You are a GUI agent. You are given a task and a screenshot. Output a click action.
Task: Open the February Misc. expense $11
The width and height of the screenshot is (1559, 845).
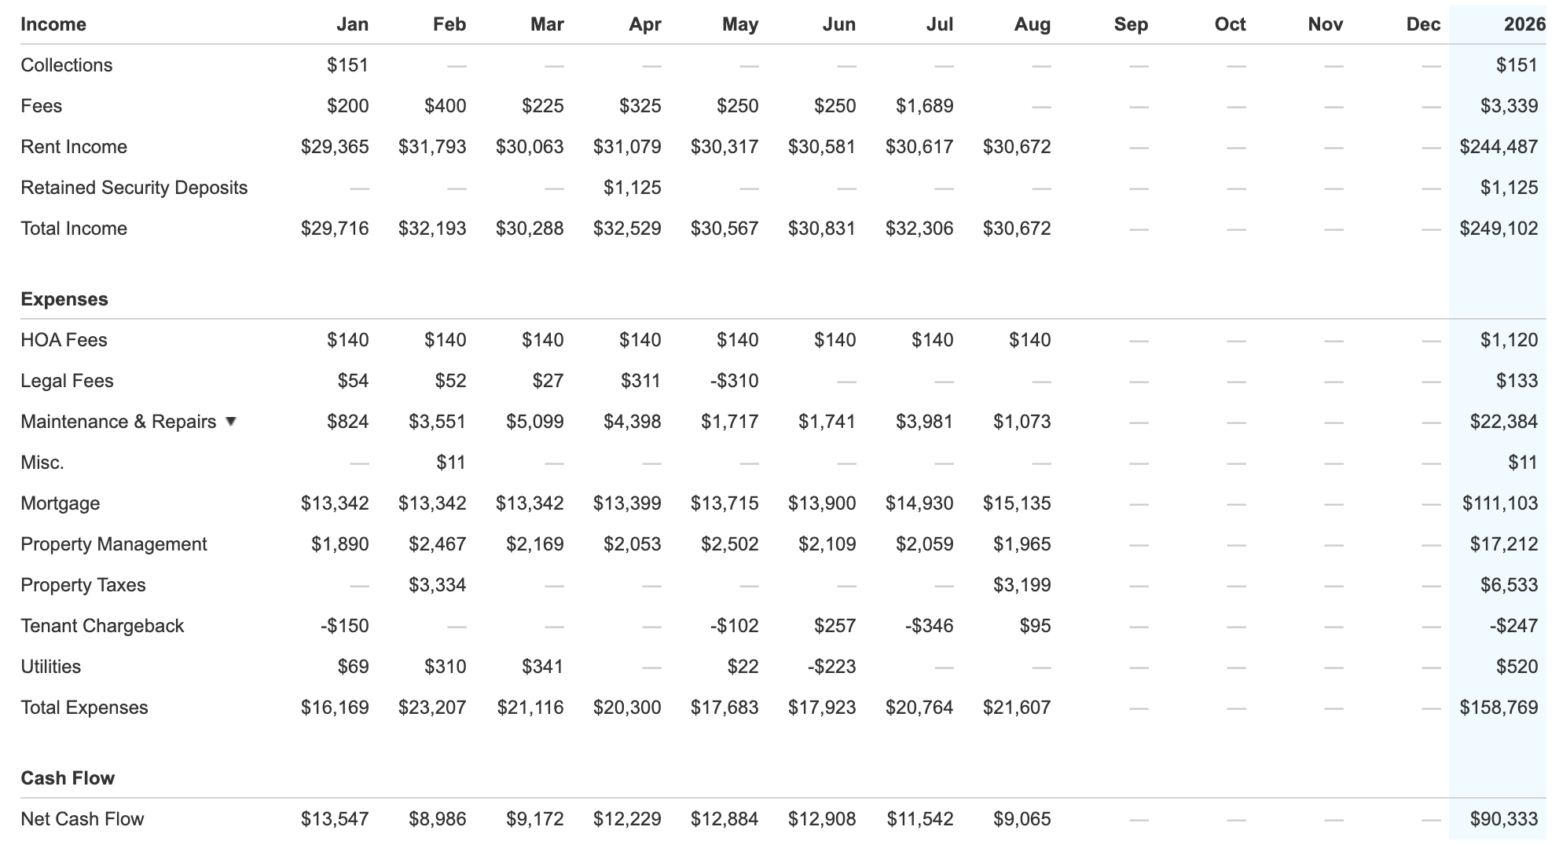pos(451,463)
